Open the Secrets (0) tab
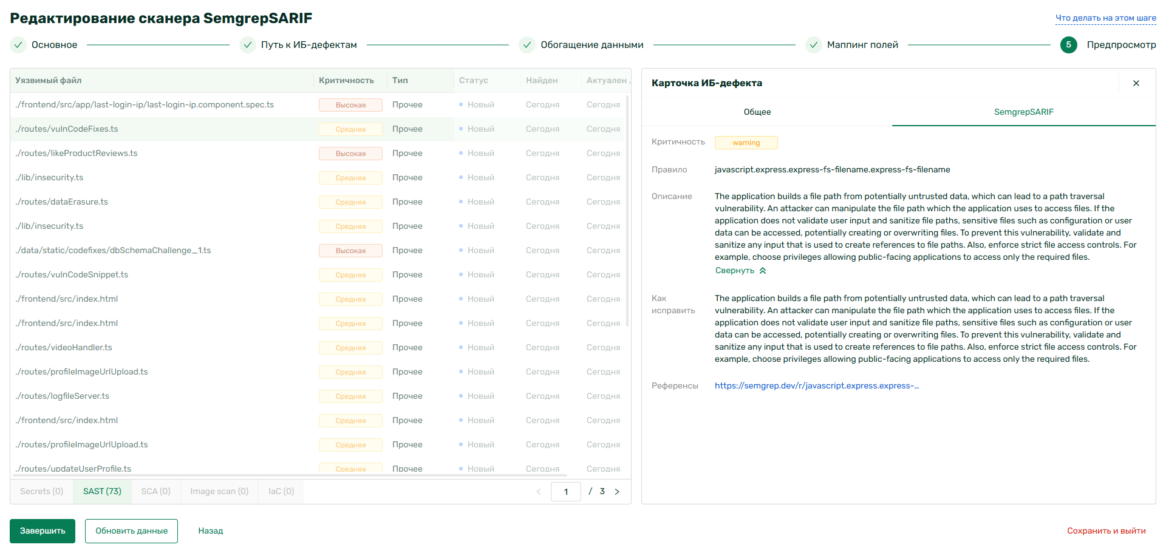1166x553 pixels. click(42, 492)
